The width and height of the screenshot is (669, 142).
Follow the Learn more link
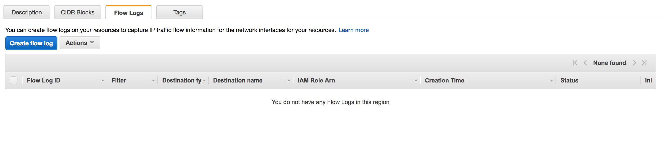(354, 30)
